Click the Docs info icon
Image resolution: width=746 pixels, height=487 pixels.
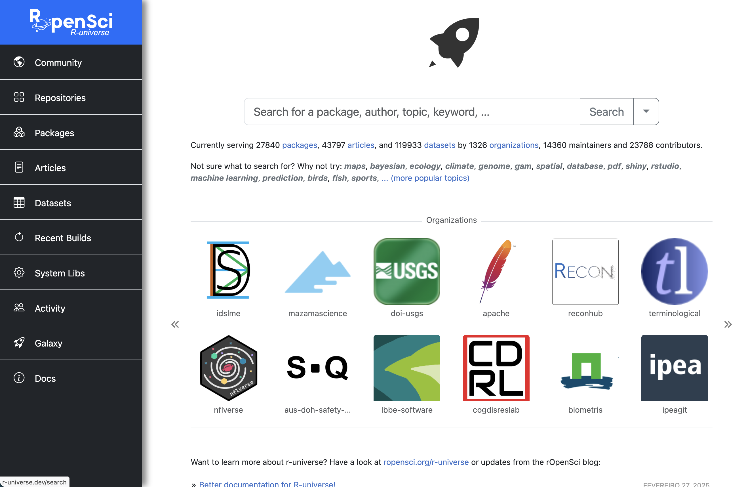click(19, 378)
